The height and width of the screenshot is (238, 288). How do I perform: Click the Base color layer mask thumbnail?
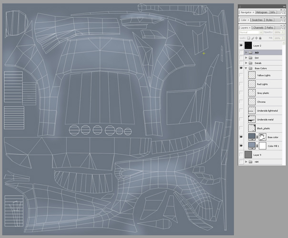[x=262, y=137]
